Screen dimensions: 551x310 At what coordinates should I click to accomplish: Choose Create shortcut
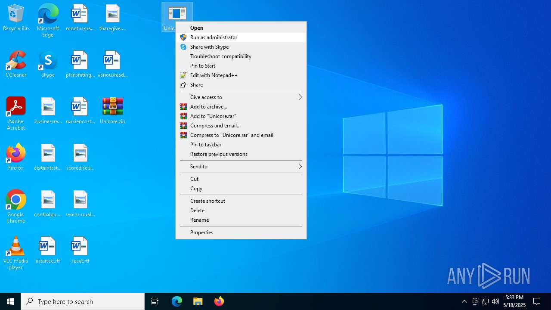coord(241,201)
